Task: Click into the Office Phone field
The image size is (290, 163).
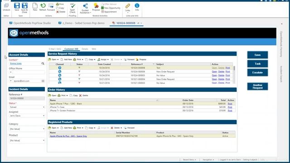Action: tap(27, 72)
